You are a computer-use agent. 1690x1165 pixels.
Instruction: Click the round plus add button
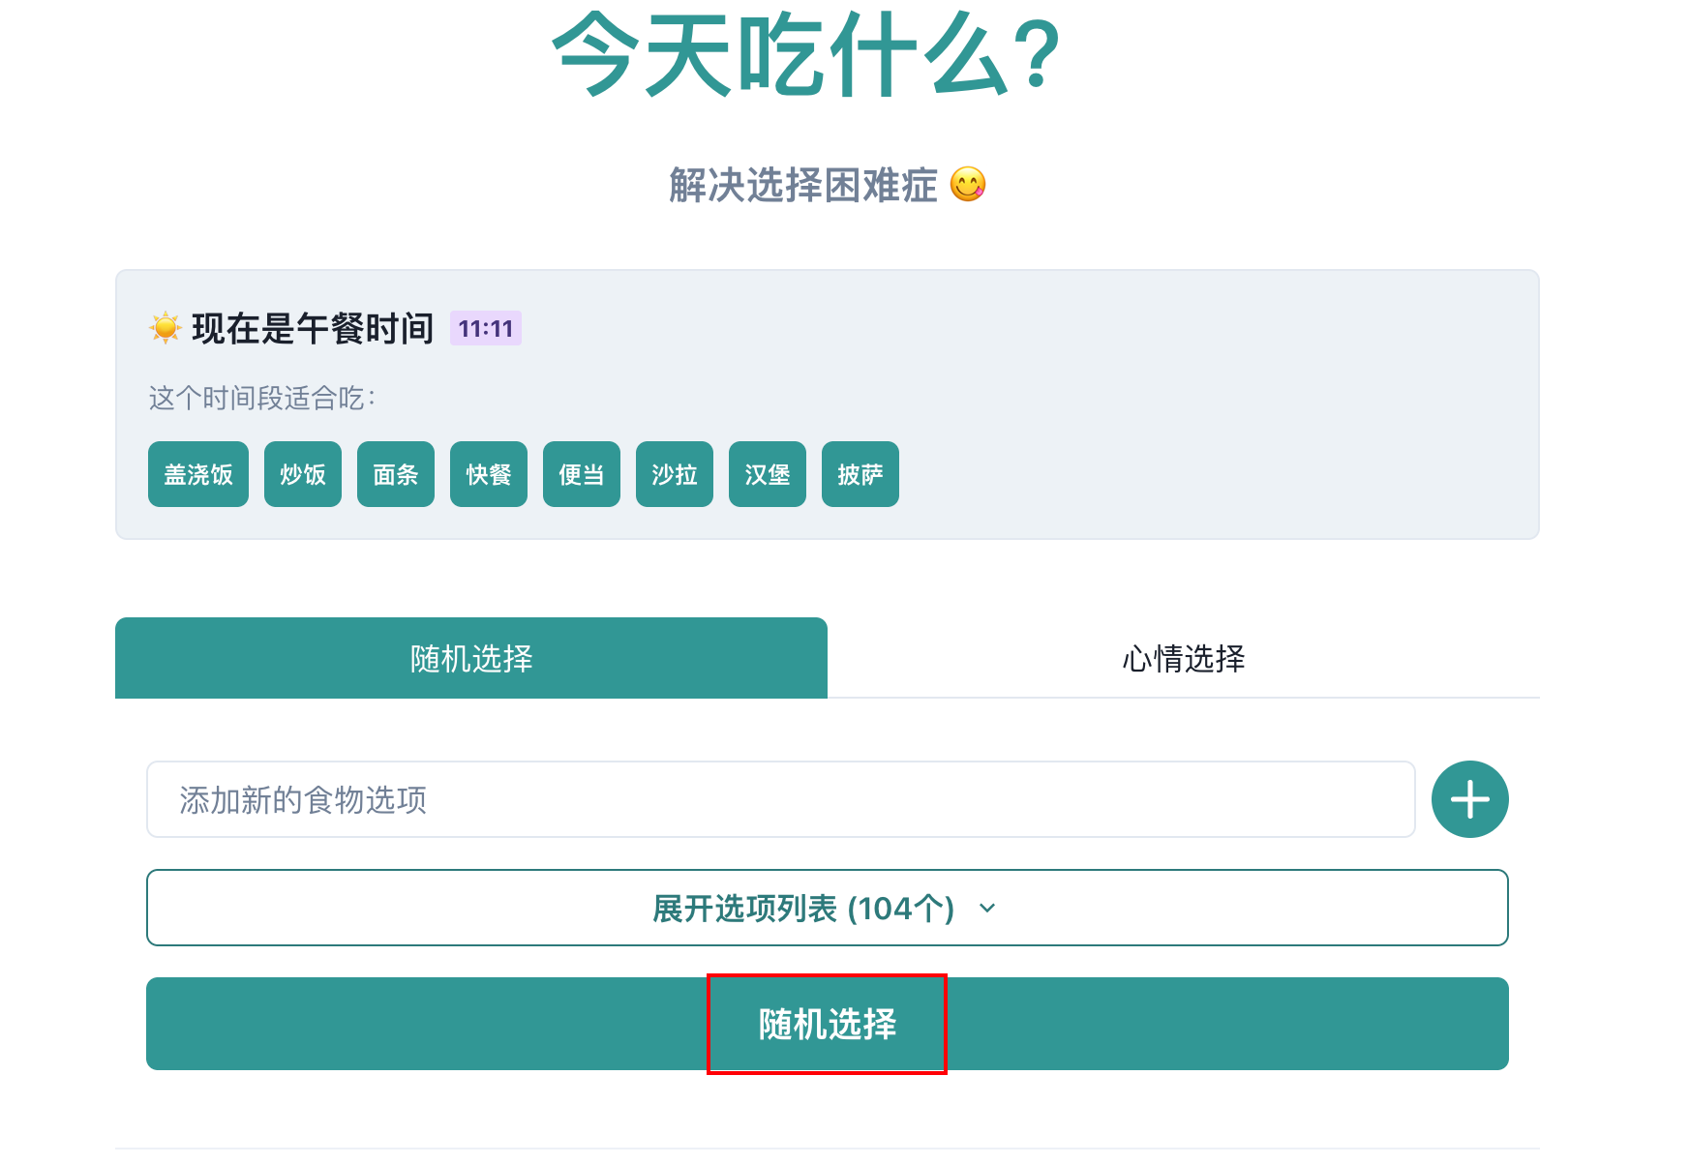pyautogui.click(x=1469, y=799)
